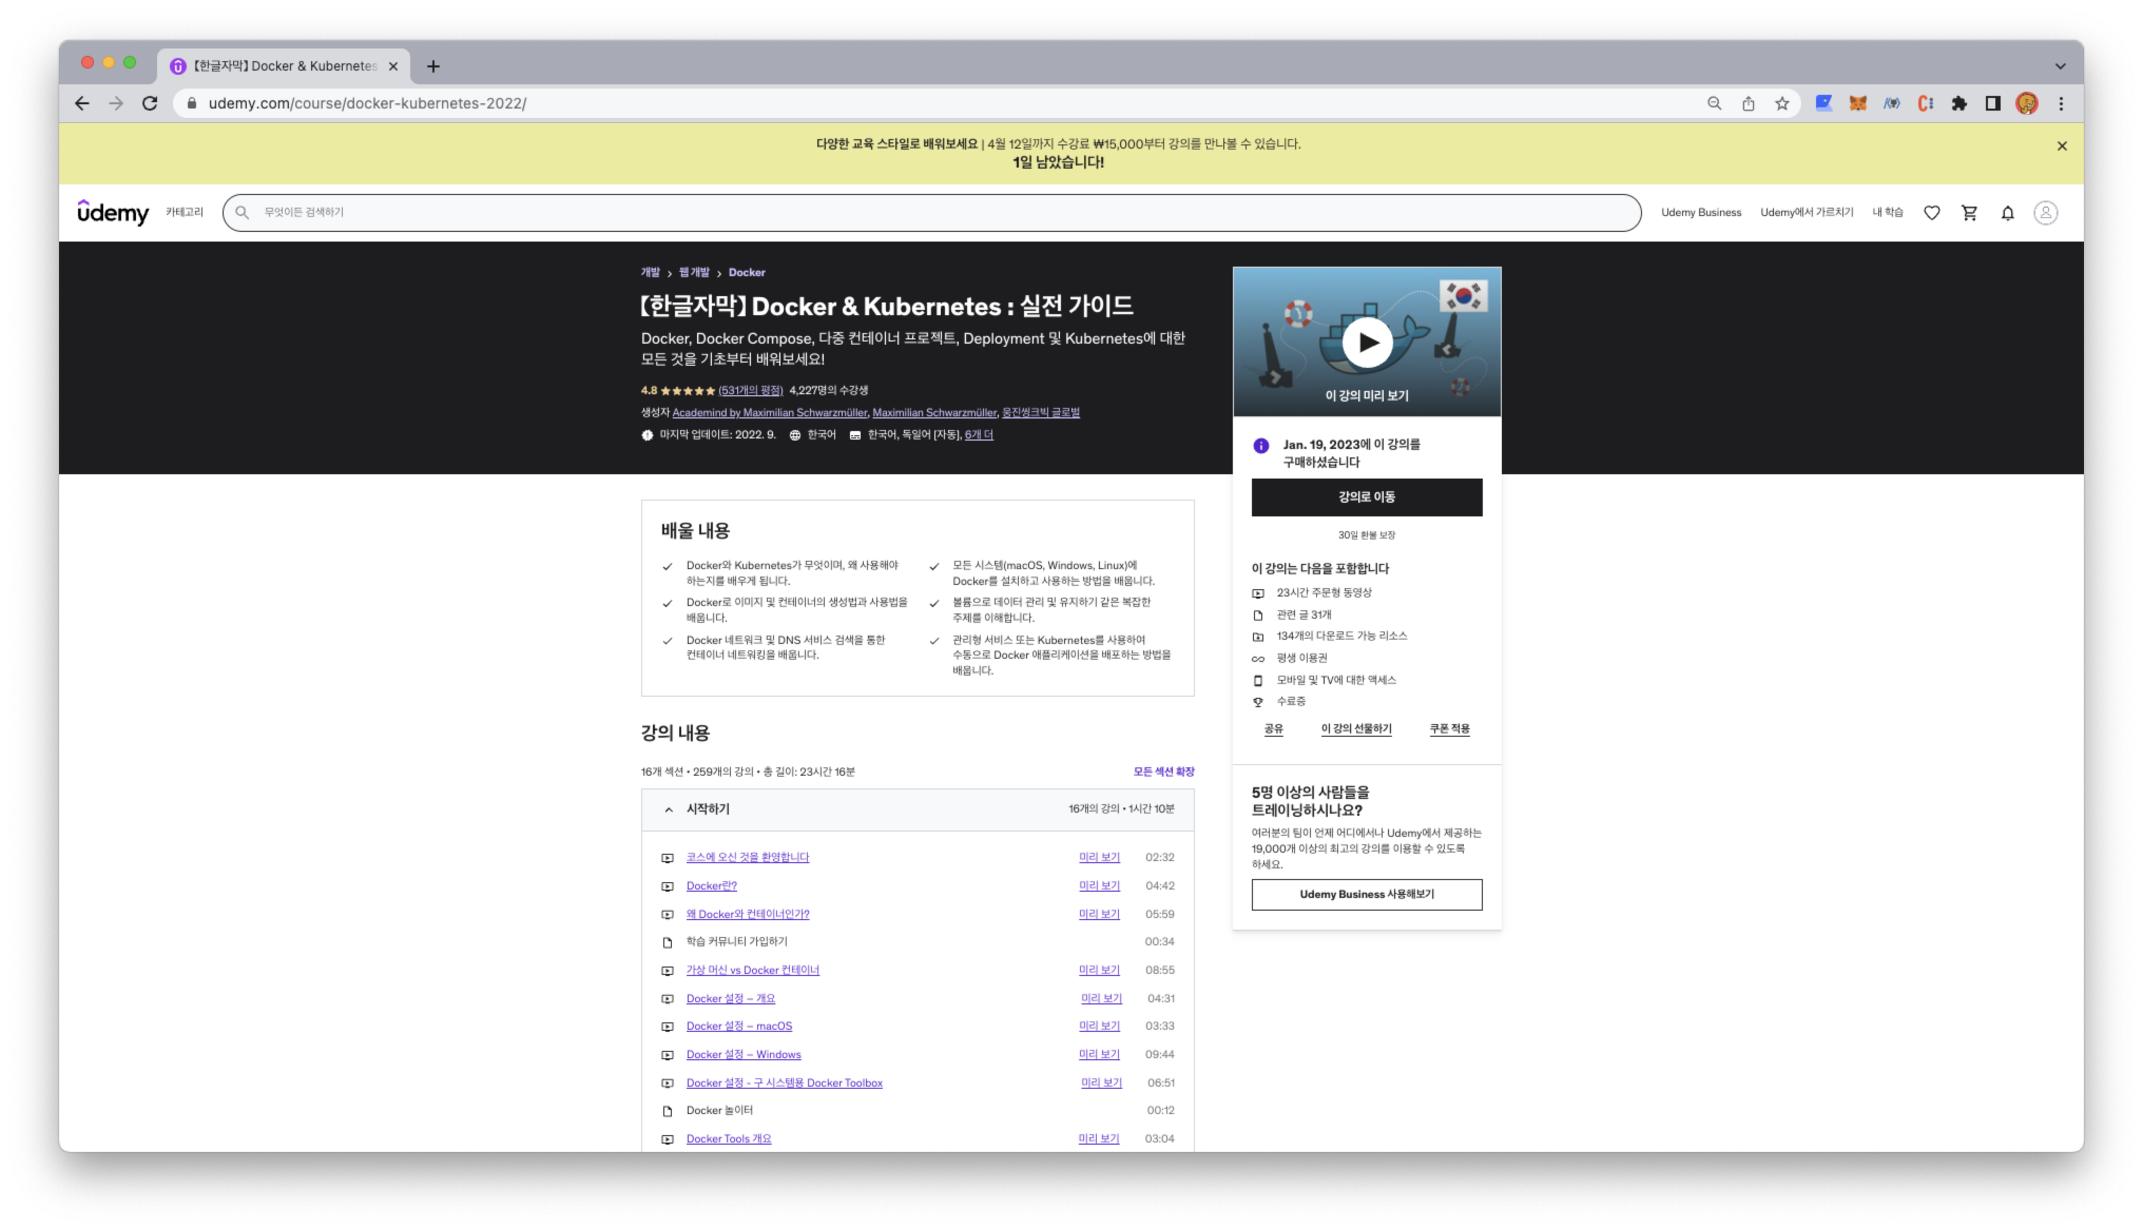Viewport: 2143px width, 1230px height.
Task: Open the Docker란? lecture link
Action: tap(711, 885)
